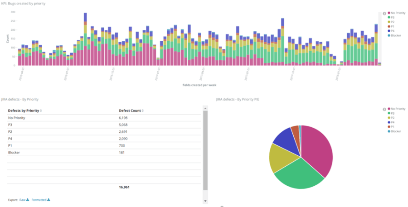408x207 pixels.
Task: Click the Formatted export download icon
Action: [49, 199]
